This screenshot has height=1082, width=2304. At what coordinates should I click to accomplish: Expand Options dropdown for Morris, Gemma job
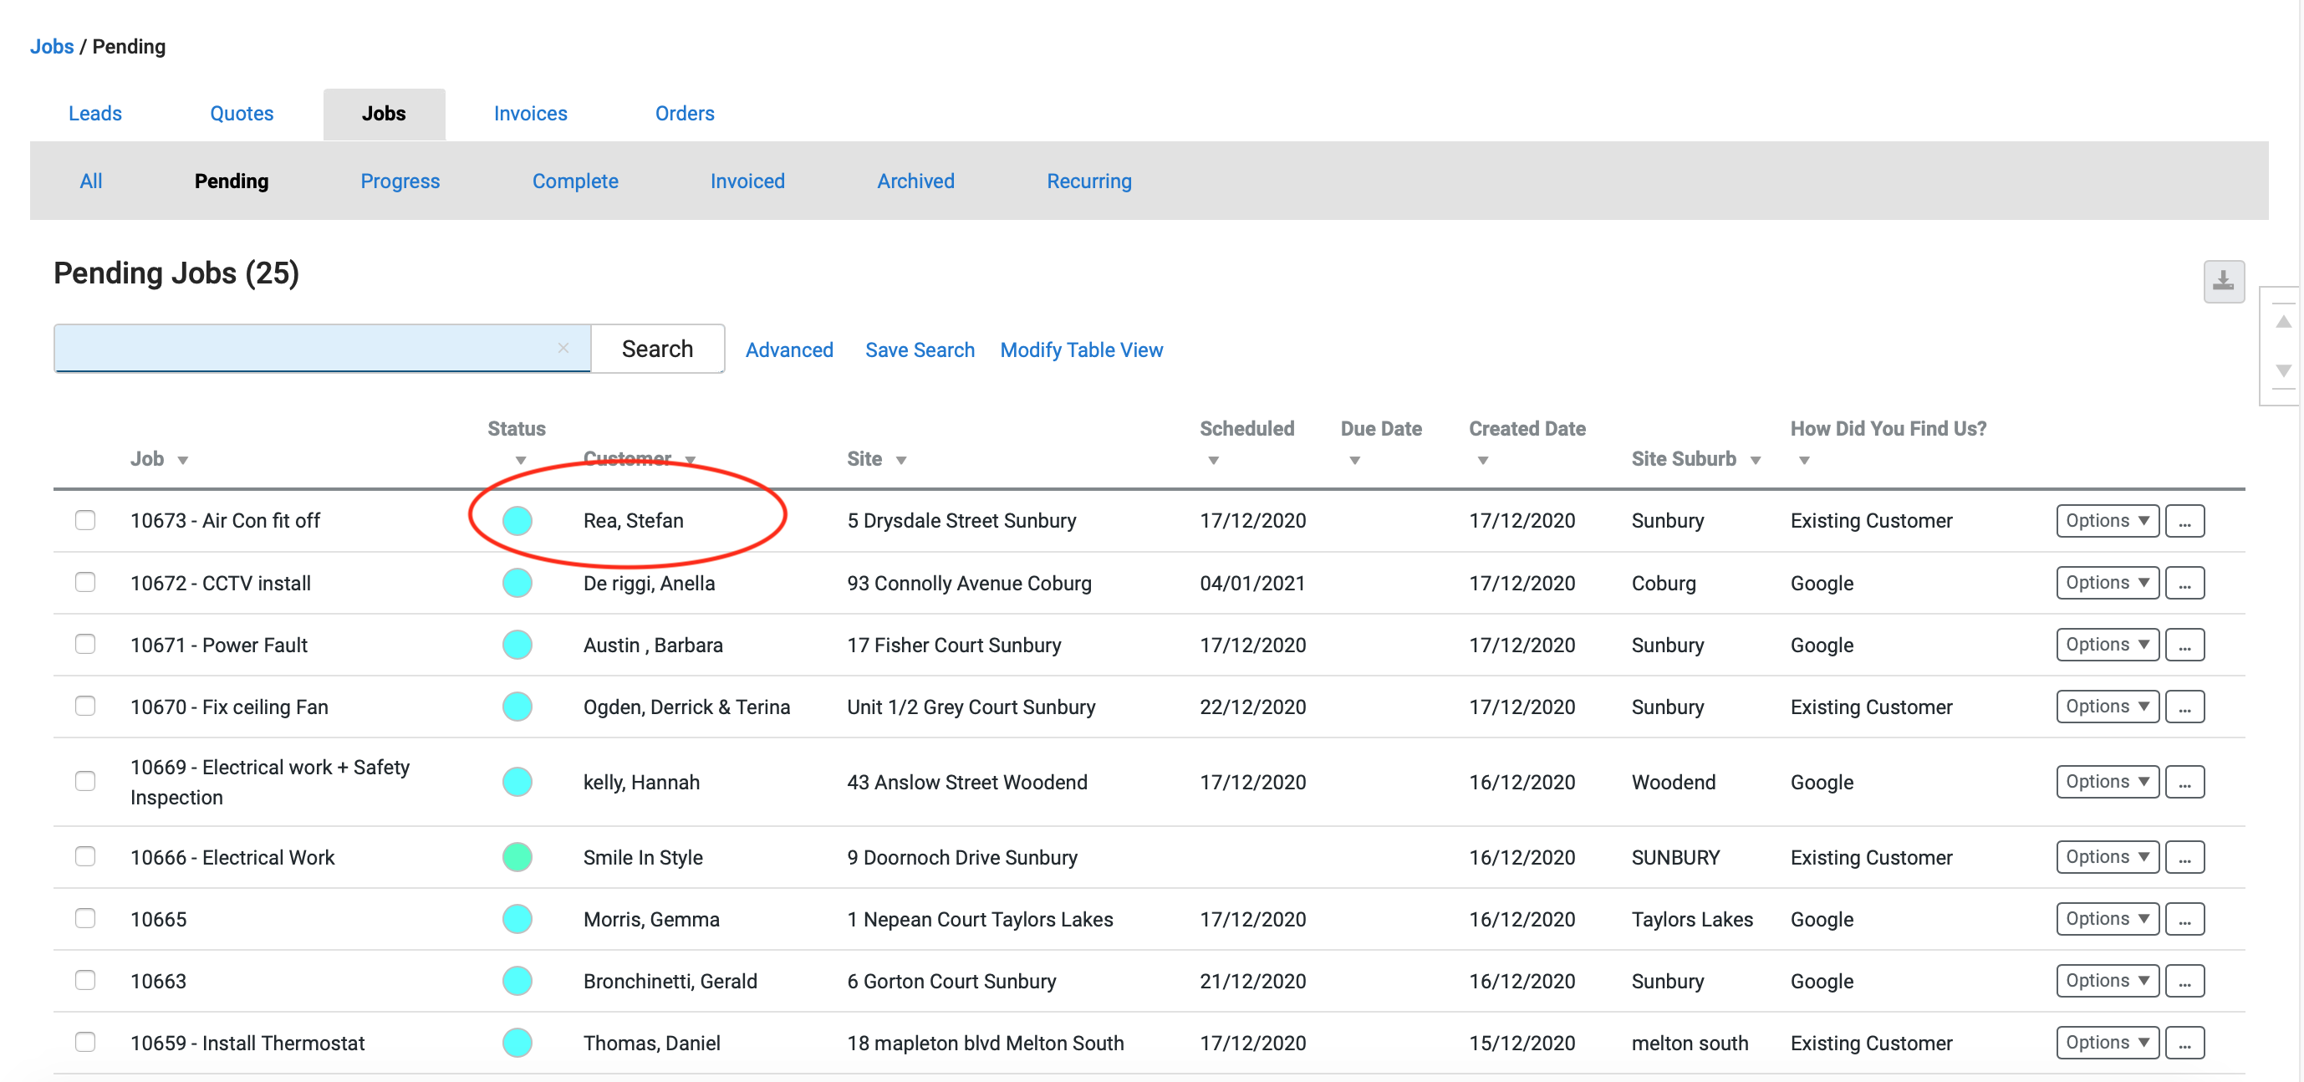point(2107,918)
